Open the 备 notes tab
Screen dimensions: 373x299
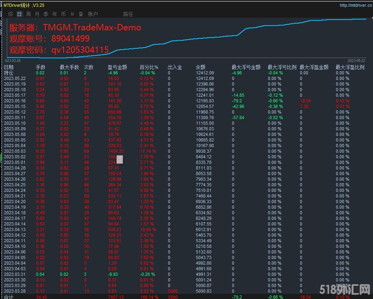click(x=81, y=14)
